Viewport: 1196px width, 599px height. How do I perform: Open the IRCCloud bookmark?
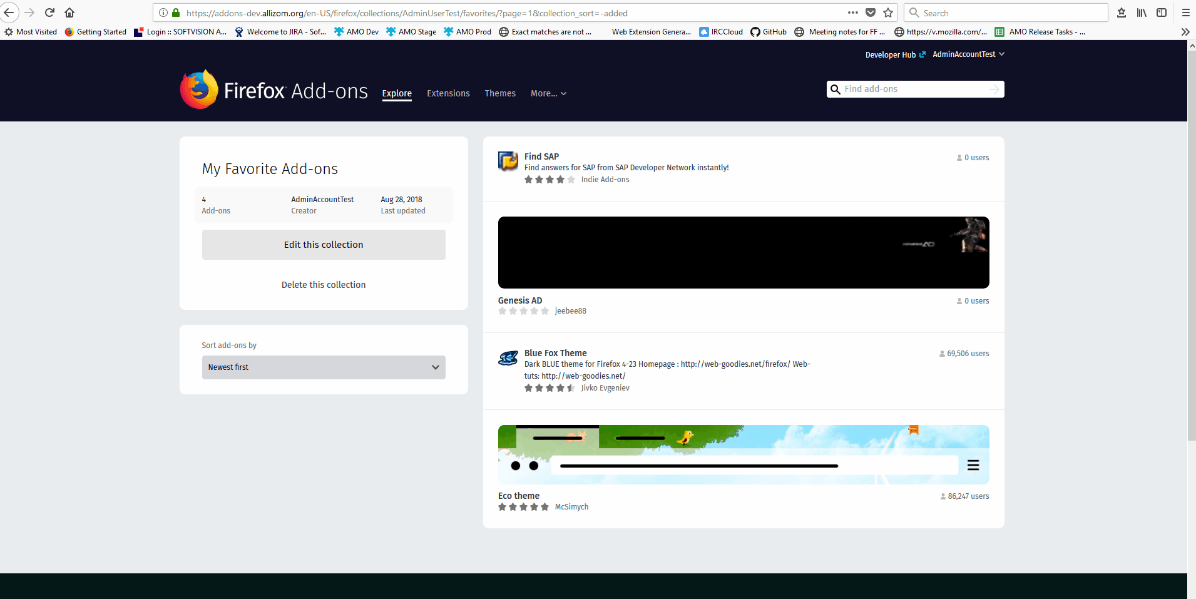721,32
